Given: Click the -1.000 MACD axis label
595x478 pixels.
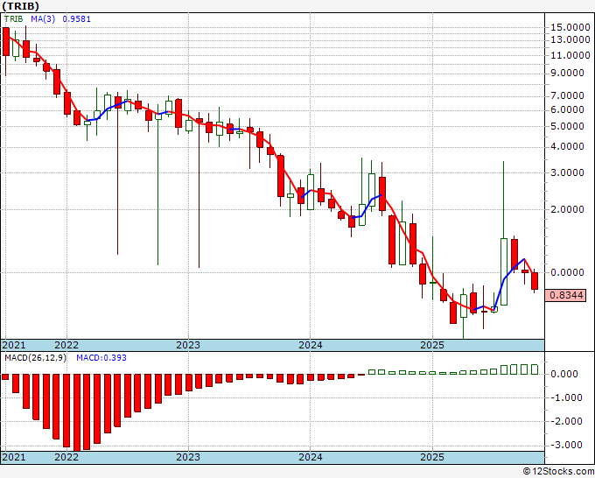Looking at the screenshot, I should click(564, 397).
